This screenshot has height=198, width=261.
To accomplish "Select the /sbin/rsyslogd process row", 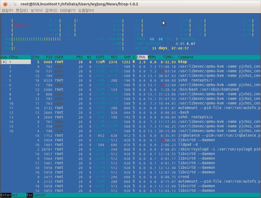I will pos(147,149).
